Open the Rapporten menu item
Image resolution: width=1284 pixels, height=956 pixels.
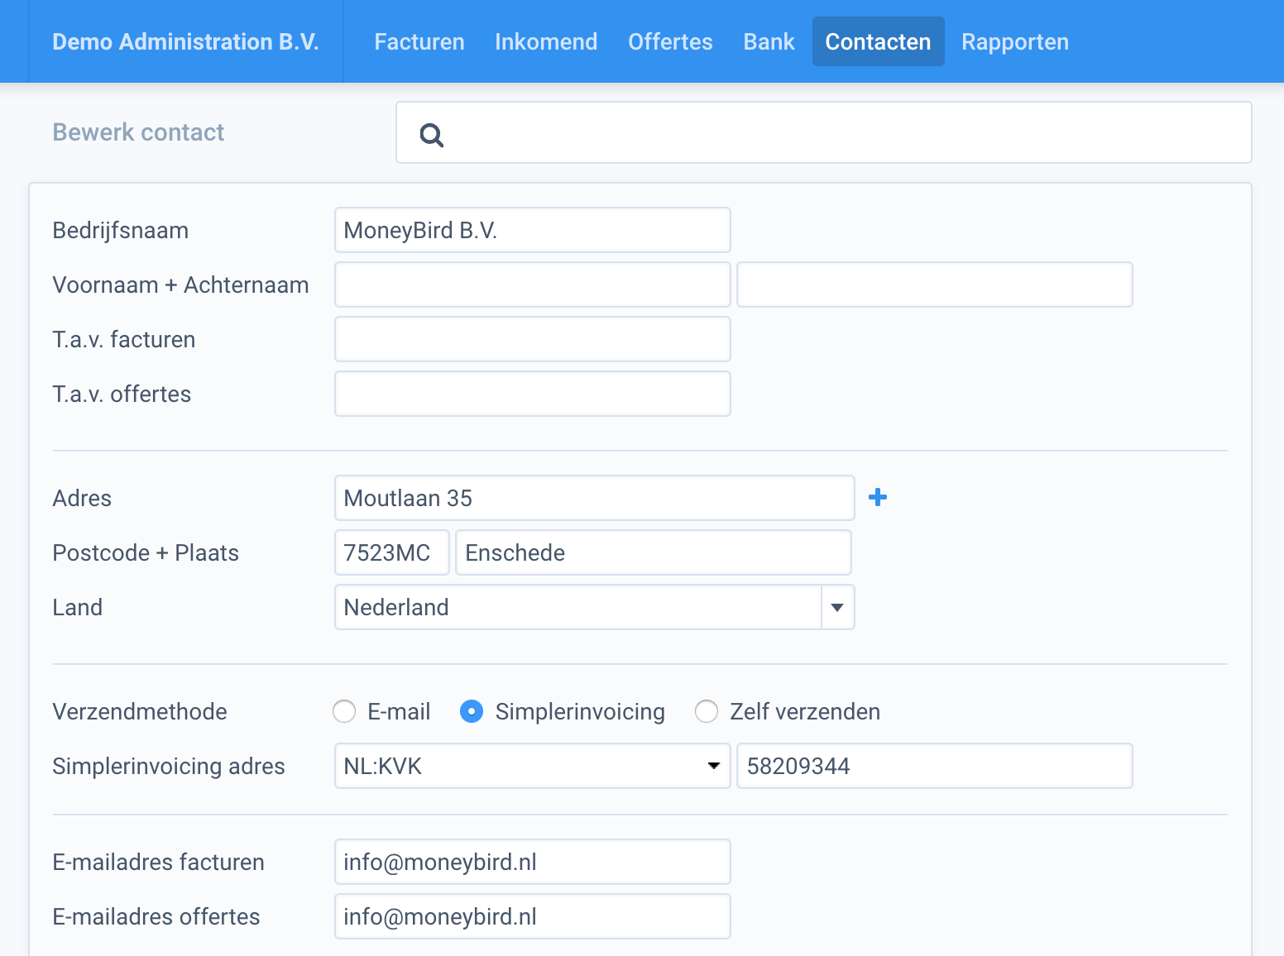click(x=1015, y=41)
